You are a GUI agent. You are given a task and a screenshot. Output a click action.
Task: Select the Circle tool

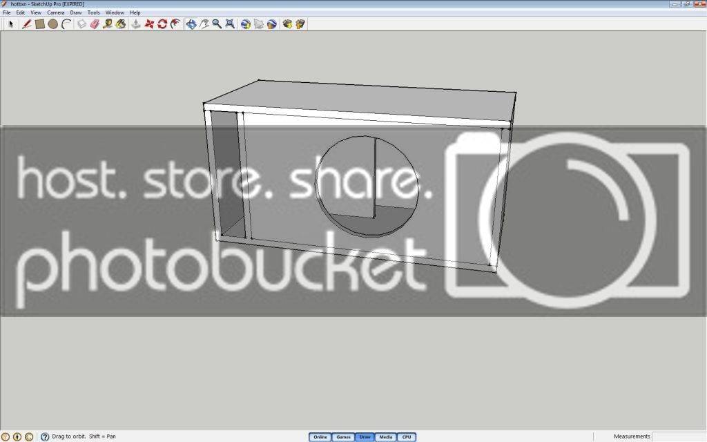[52, 24]
